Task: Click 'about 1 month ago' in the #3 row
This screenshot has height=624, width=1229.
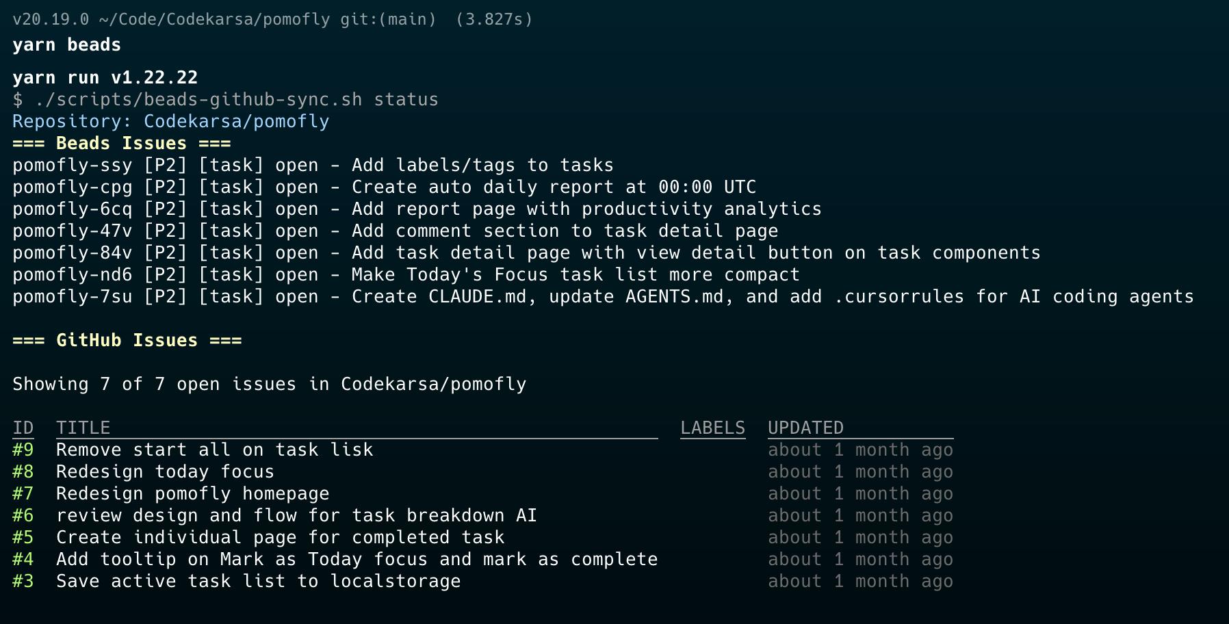Action: pyautogui.click(x=861, y=582)
